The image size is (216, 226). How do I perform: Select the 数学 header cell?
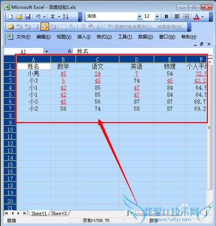click(x=63, y=67)
